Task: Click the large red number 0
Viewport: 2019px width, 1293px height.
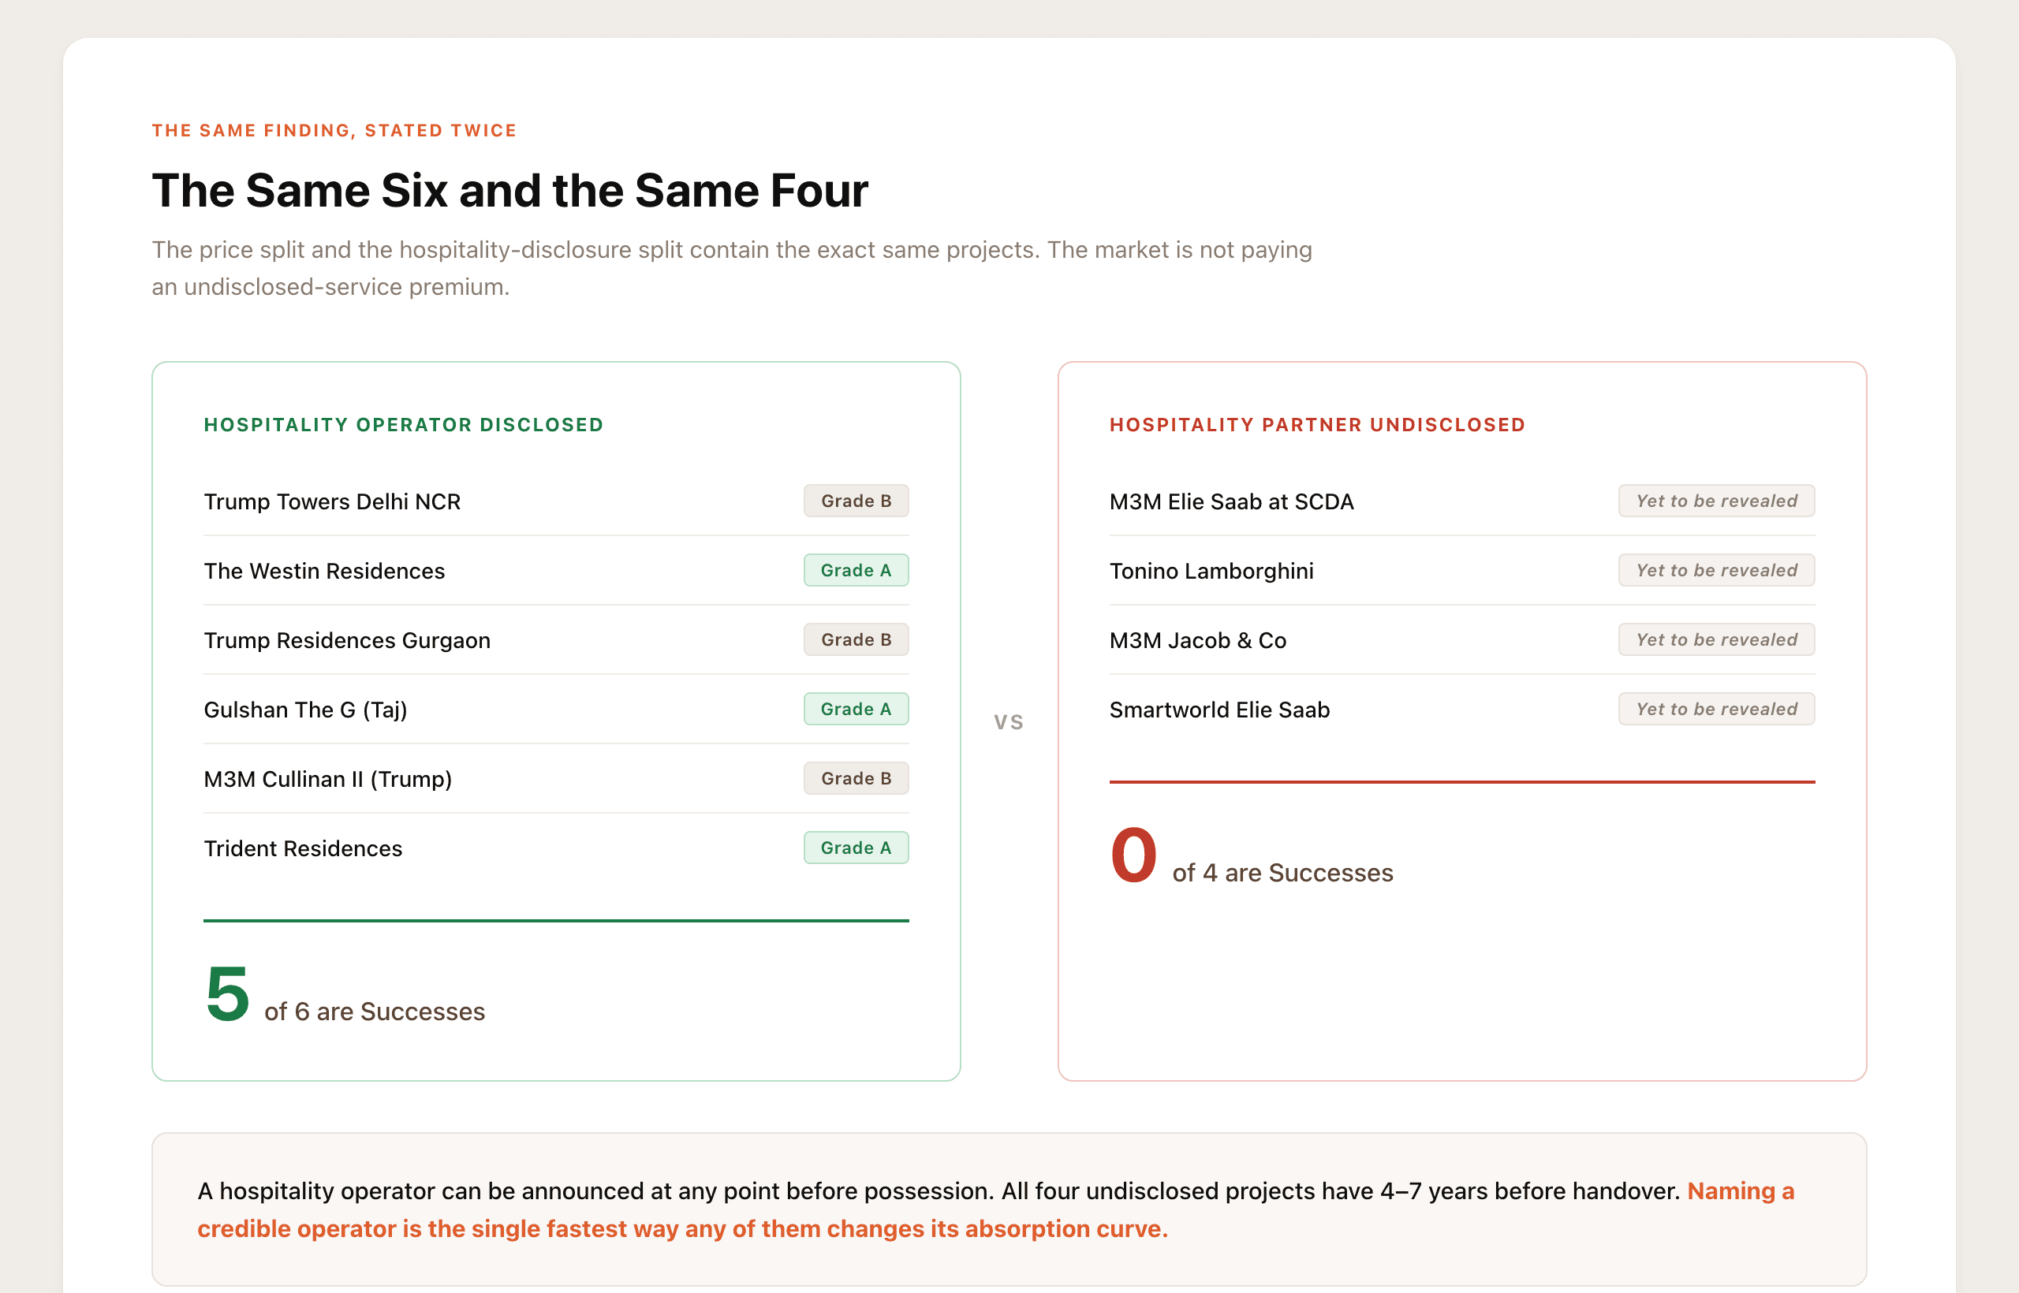Action: 1134,855
